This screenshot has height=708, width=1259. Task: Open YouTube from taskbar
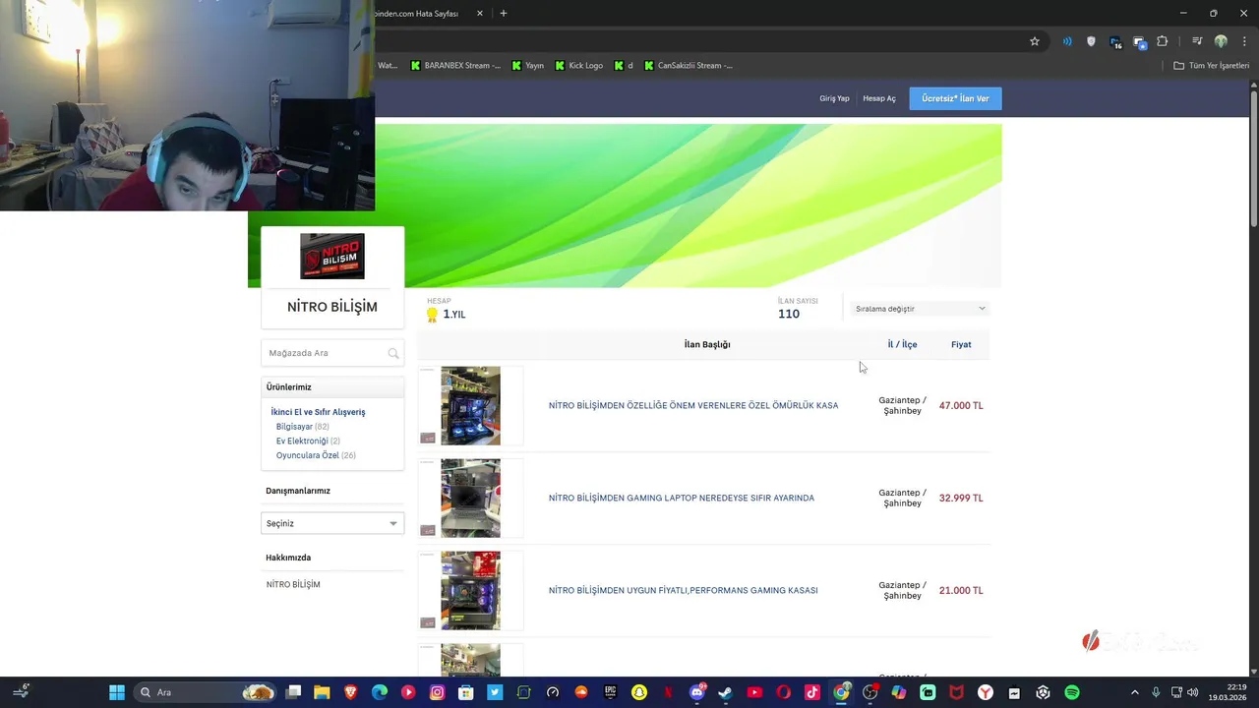[x=754, y=692]
